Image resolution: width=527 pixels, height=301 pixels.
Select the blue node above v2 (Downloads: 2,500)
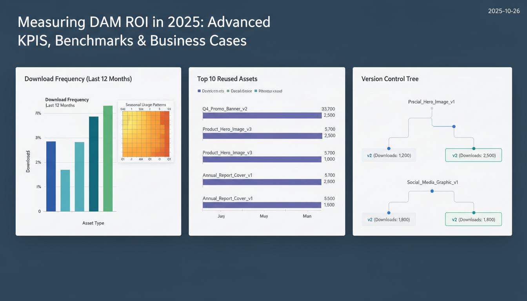(454, 127)
